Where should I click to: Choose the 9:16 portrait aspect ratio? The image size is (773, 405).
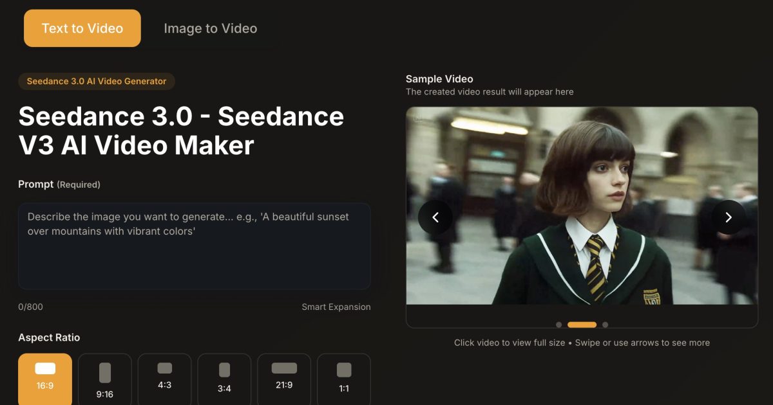(104, 379)
